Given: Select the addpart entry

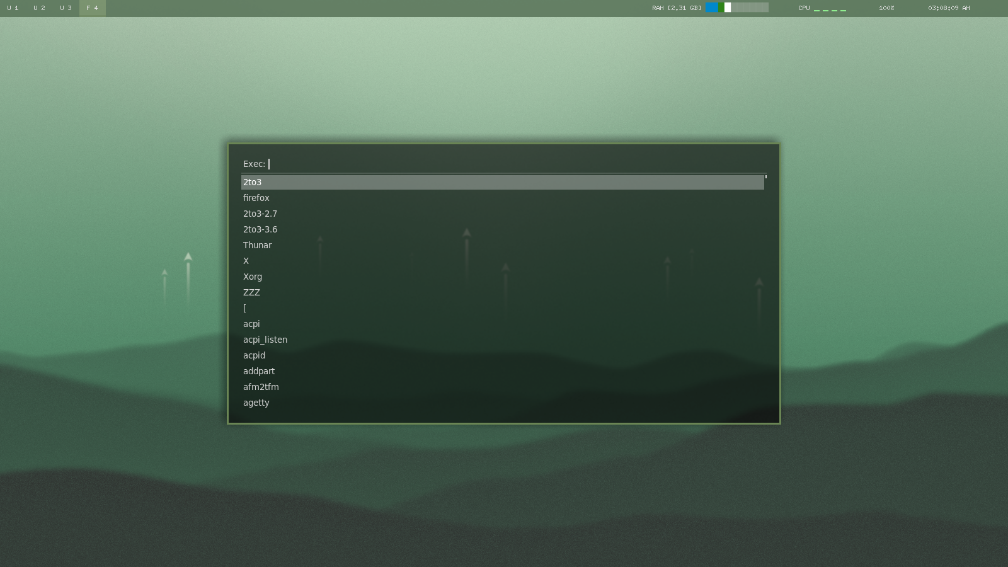Looking at the screenshot, I should click(x=503, y=371).
